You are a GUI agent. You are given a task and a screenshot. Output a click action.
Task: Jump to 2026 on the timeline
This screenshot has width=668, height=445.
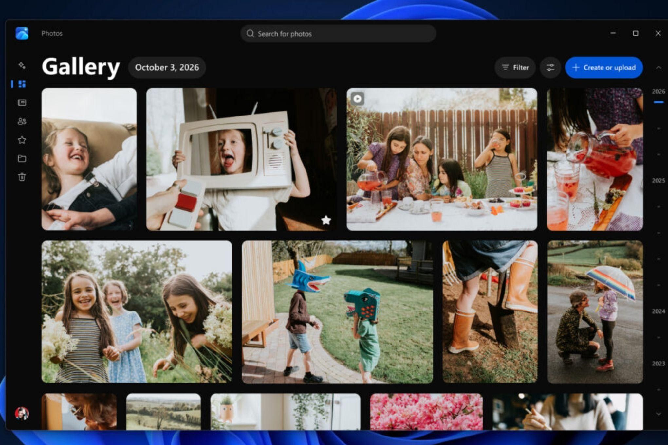click(x=658, y=91)
